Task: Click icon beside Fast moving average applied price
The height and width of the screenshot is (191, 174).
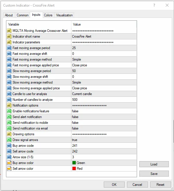Action: pos(9,65)
